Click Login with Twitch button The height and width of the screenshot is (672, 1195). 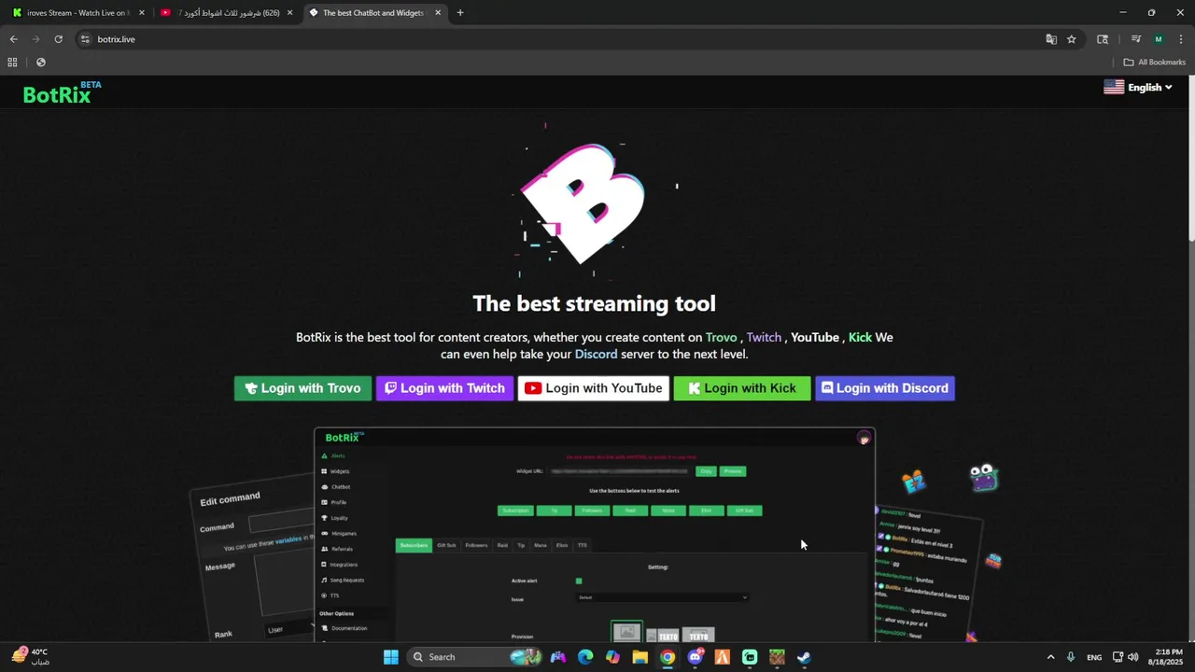(445, 388)
